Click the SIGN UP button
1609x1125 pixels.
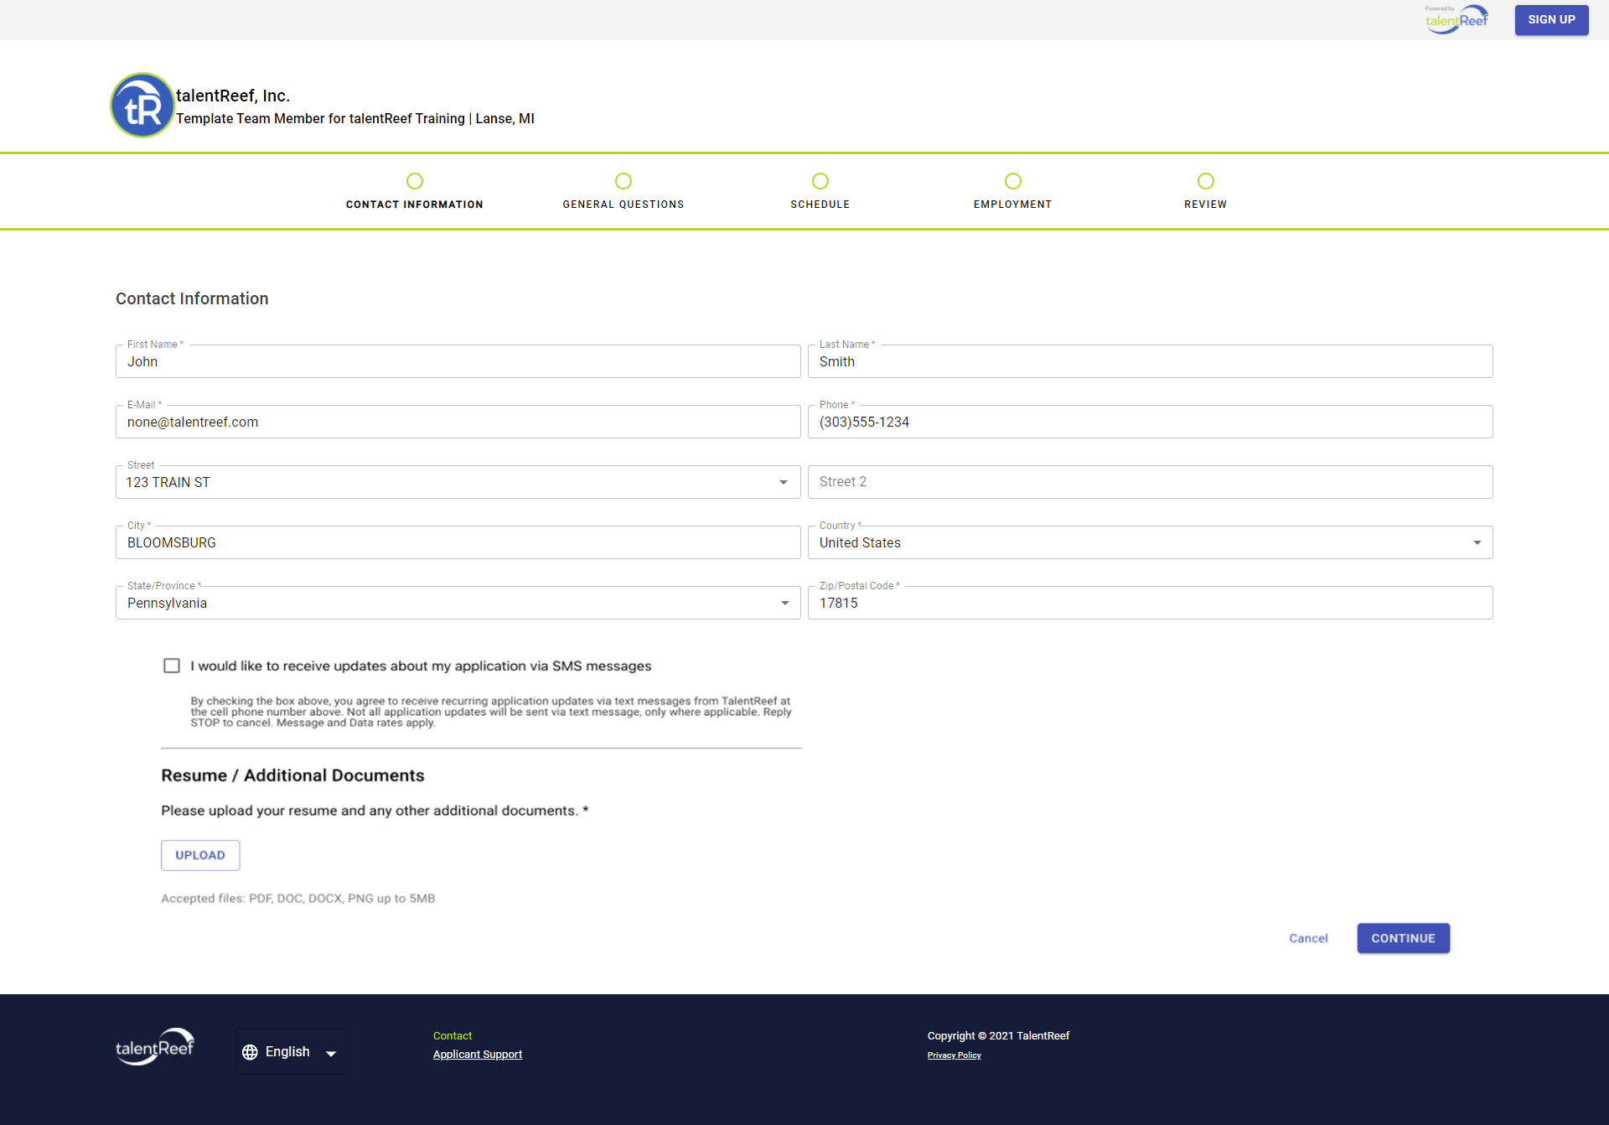(1551, 19)
